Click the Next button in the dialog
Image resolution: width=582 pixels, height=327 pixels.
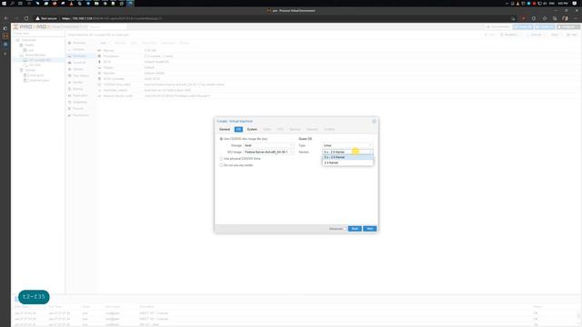point(370,229)
